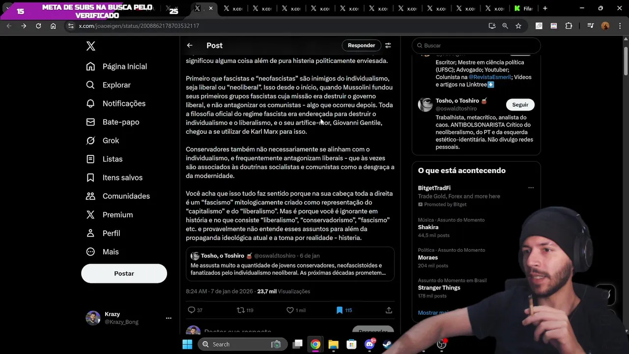Viewport: 629px width, 354px height.
Task: Click the back arrow beside Post heading
Action: click(190, 45)
